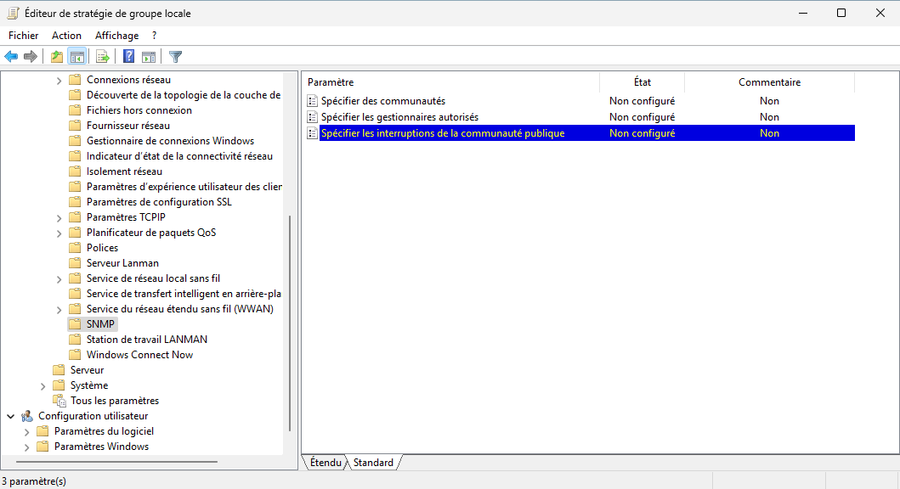Select Spécifier les gestionnaires autorisés setting
This screenshot has height=489, width=900.
pos(399,117)
